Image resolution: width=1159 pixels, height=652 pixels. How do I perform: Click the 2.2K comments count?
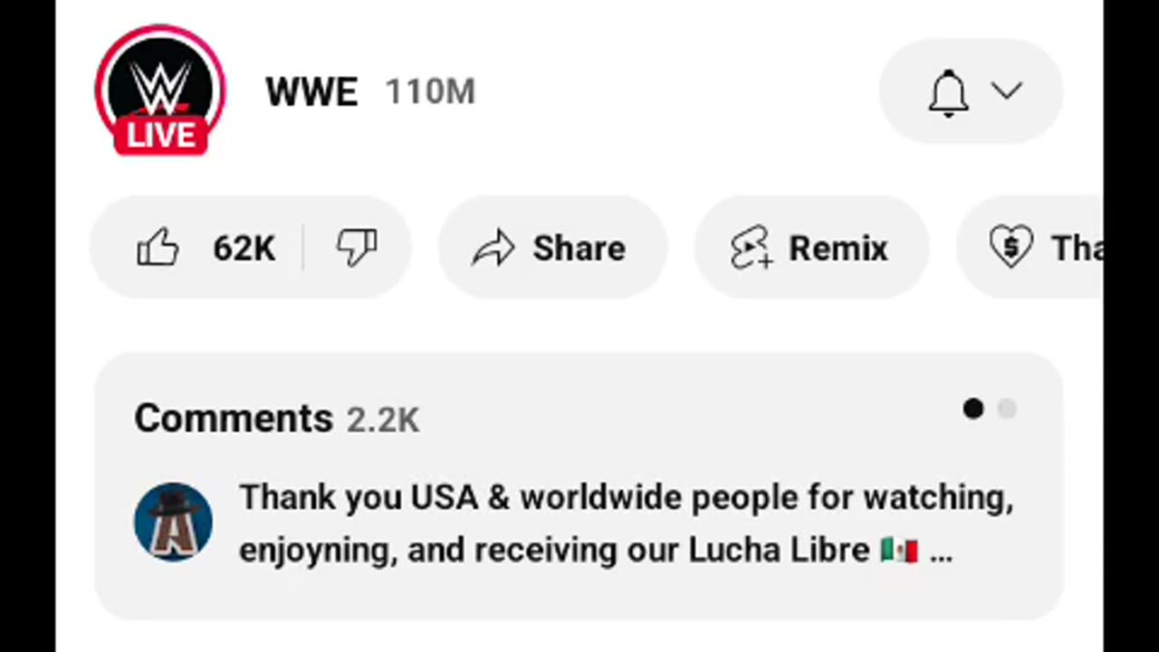383,420
